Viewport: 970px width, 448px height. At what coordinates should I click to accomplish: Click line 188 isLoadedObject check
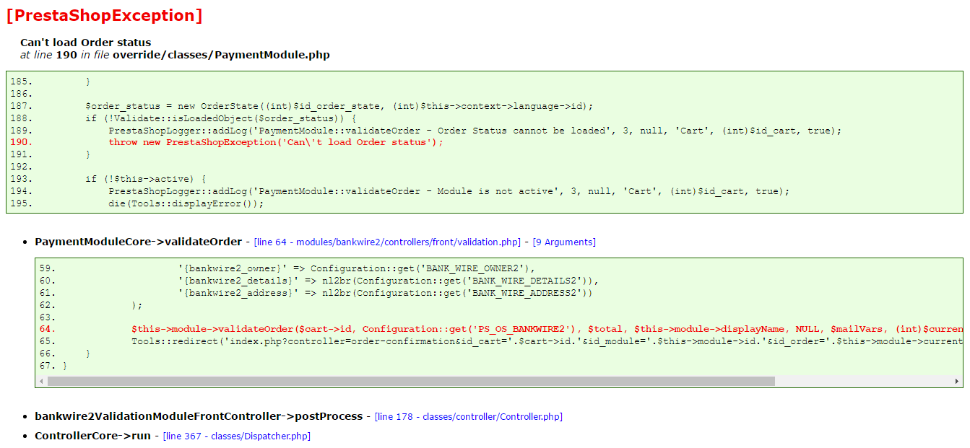click(221, 118)
